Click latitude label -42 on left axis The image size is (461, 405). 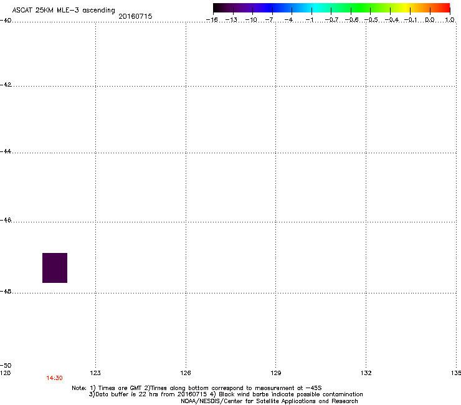click(x=6, y=85)
